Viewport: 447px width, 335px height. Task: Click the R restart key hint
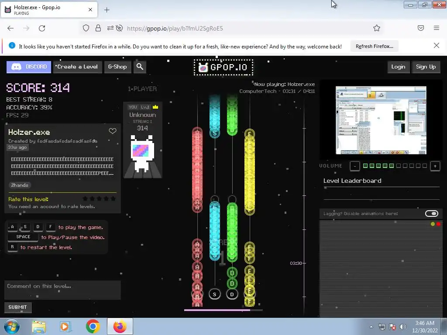[x=12, y=247]
